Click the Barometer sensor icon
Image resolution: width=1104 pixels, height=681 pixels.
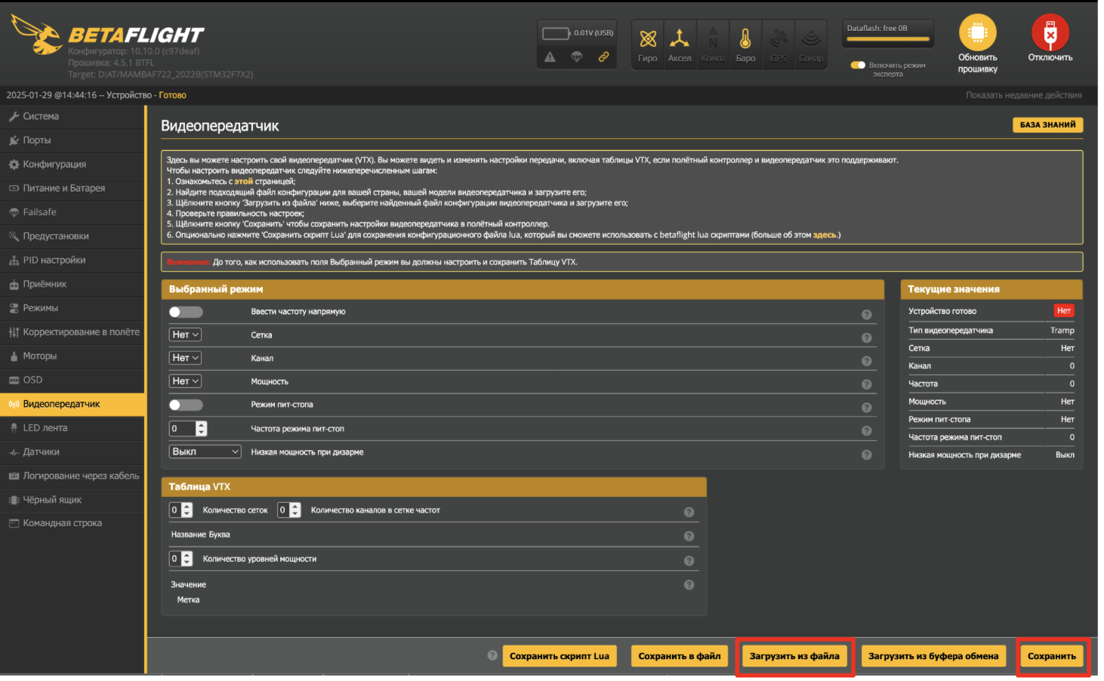745,39
